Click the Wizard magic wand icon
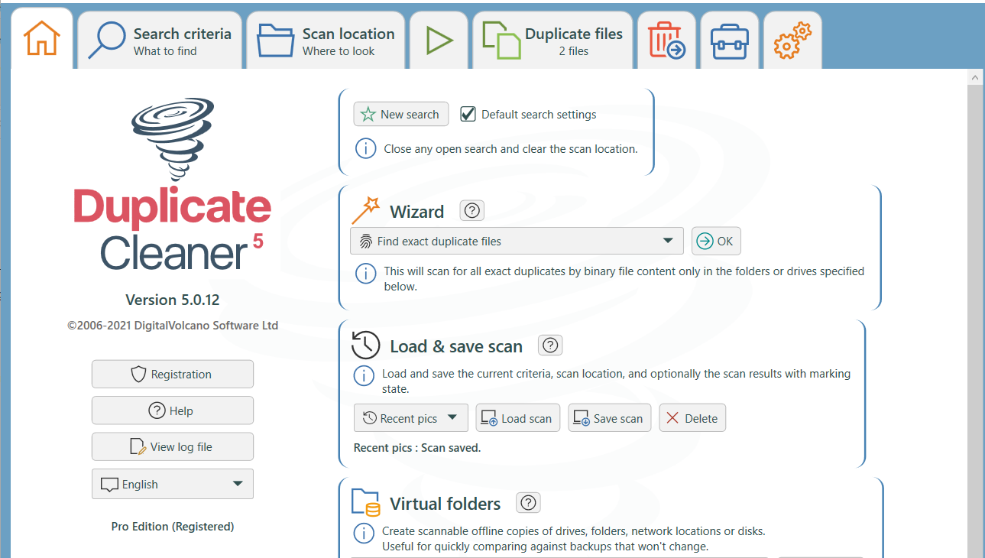985x558 pixels. click(x=365, y=210)
